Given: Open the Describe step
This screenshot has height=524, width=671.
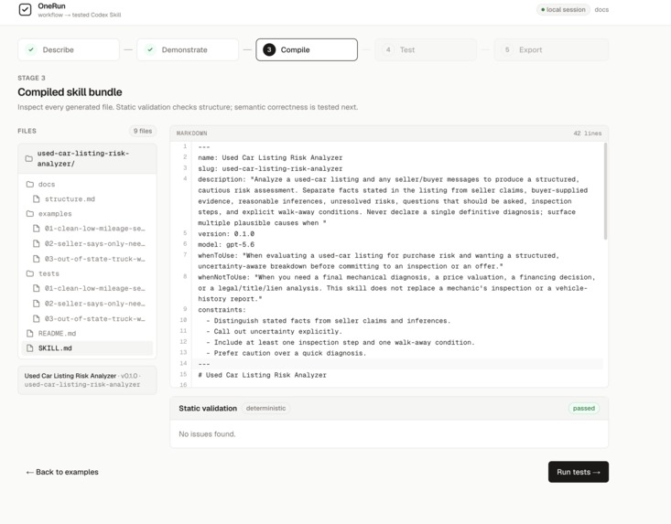Looking at the screenshot, I should [x=69, y=49].
